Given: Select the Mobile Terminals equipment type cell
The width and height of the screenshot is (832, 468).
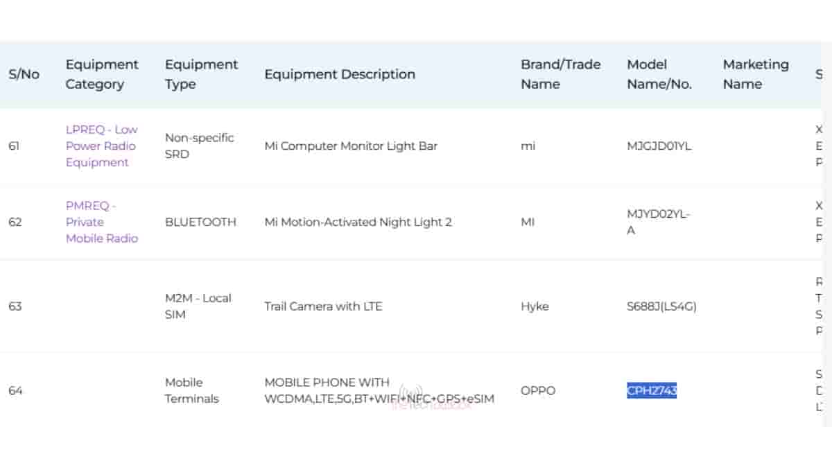Looking at the screenshot, I should [x=192, y=390].
